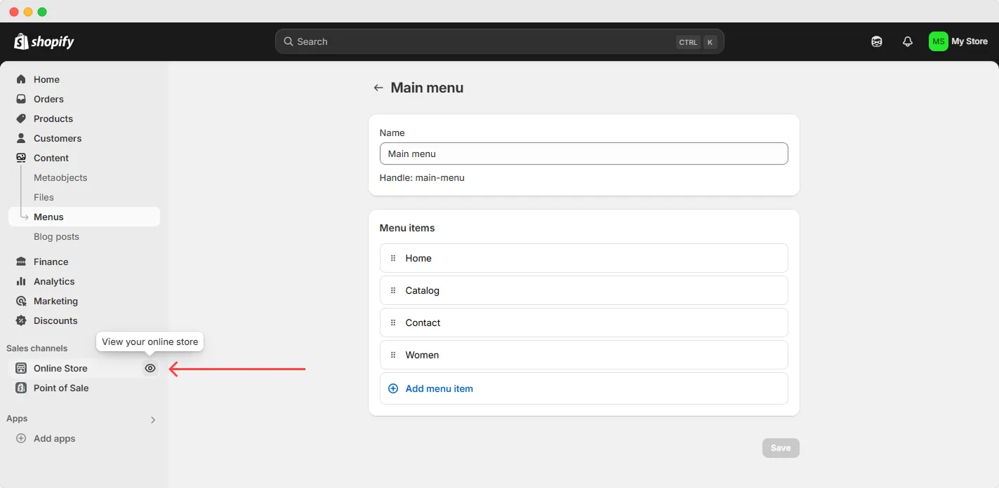Viewport: 999px width, 488px height.
Task: Click the eye icon to view your online store
Action: [150, 367]
